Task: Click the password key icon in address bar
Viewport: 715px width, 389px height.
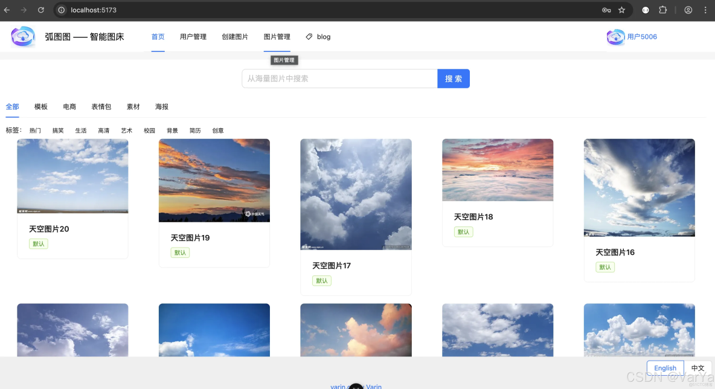Action: point(606,10)
